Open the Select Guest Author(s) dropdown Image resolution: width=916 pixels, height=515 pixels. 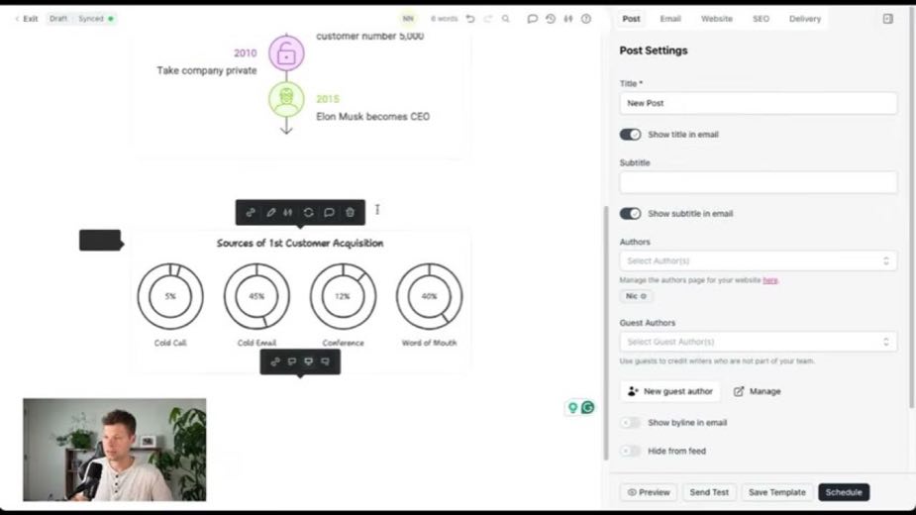(x=758, y=342)
